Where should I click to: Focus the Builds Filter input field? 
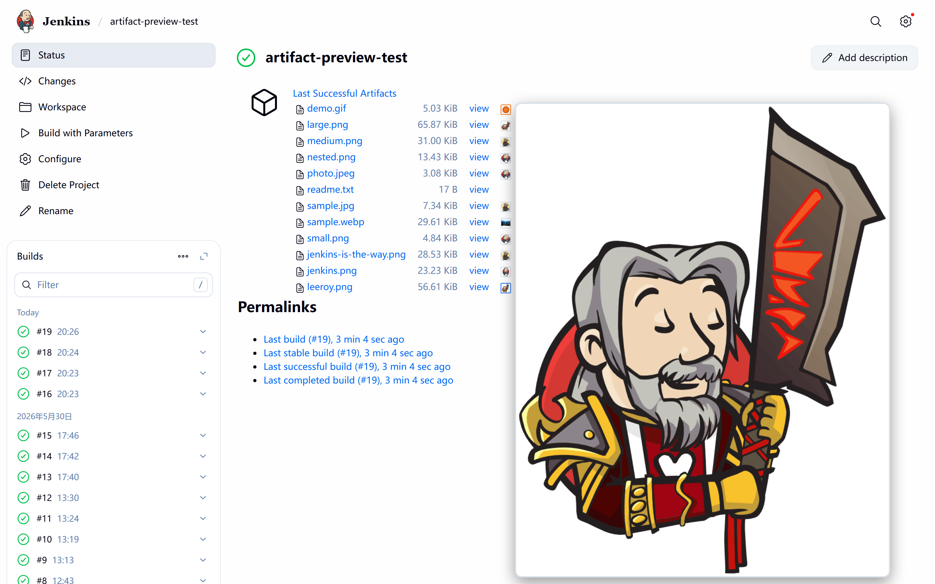[x=114, y=285]
